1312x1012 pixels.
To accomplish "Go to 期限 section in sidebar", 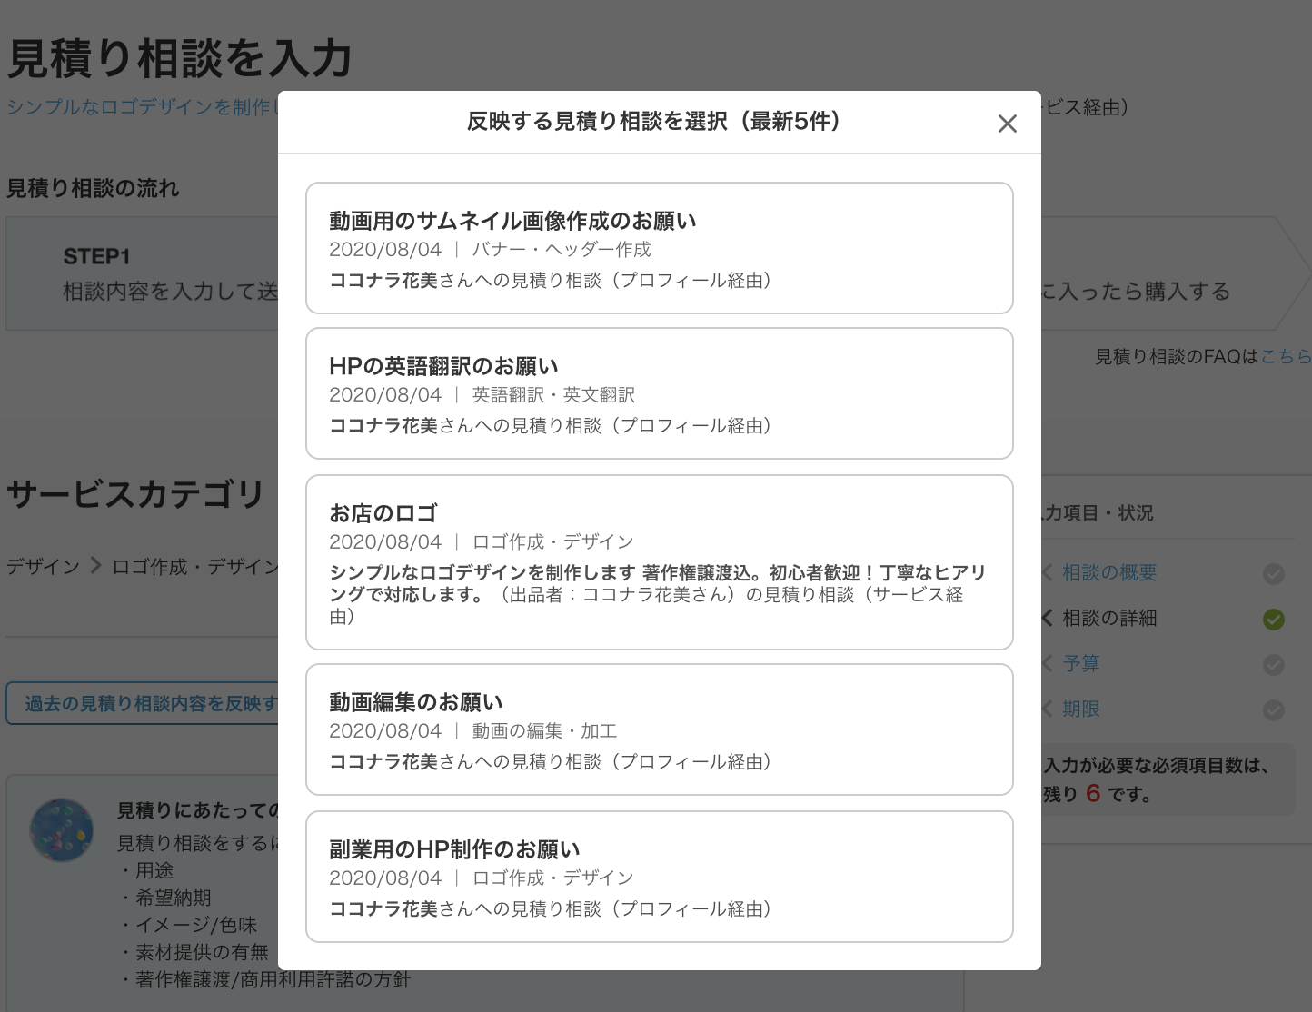I will click(1081, 709).
